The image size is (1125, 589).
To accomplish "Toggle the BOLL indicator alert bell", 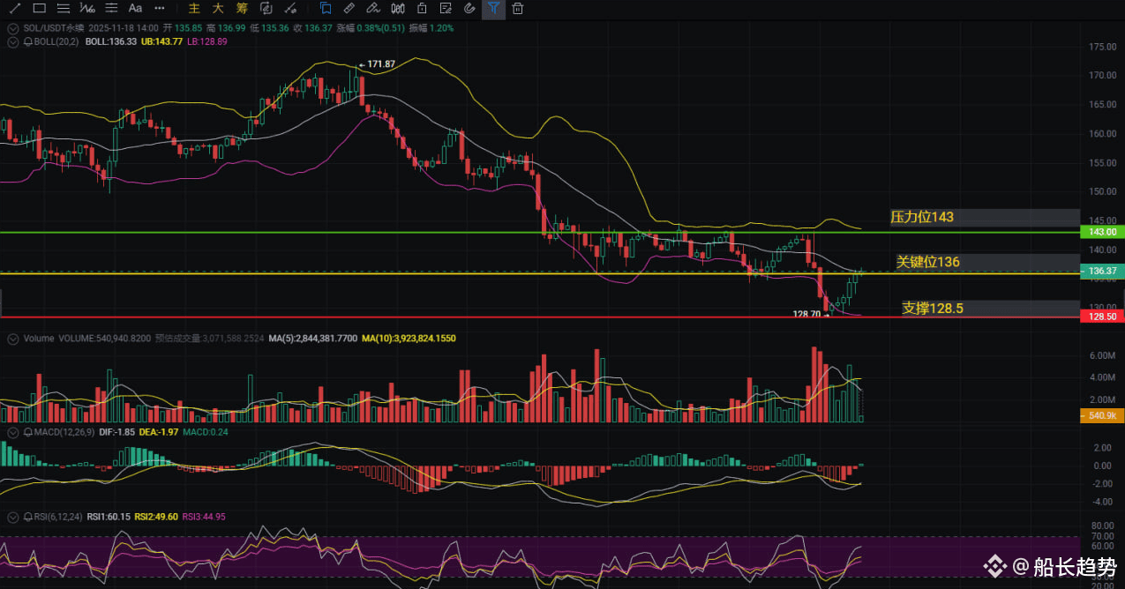I will (x=27, y=41).
